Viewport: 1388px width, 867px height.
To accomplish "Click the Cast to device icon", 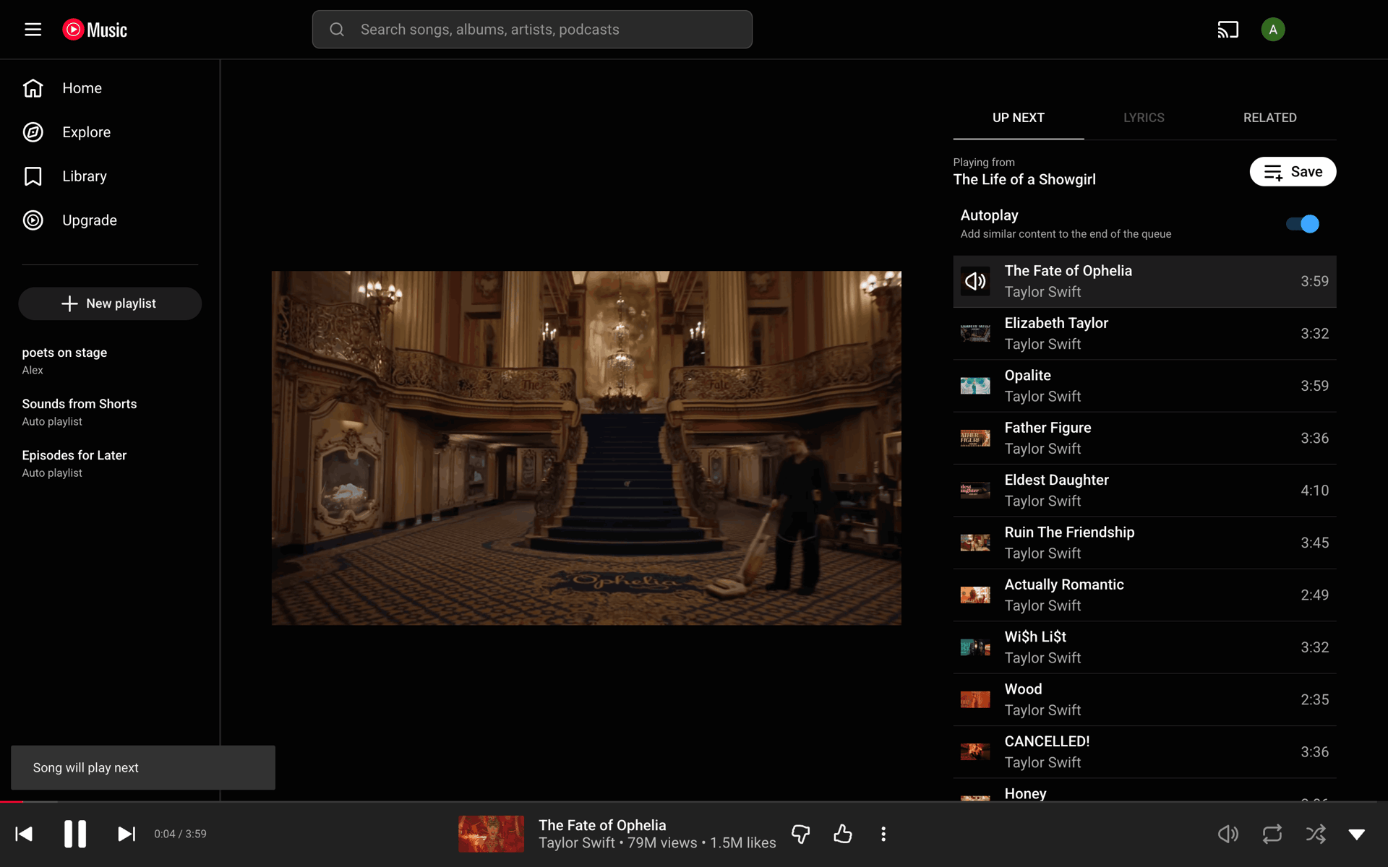I will (x=1228, y=30).
